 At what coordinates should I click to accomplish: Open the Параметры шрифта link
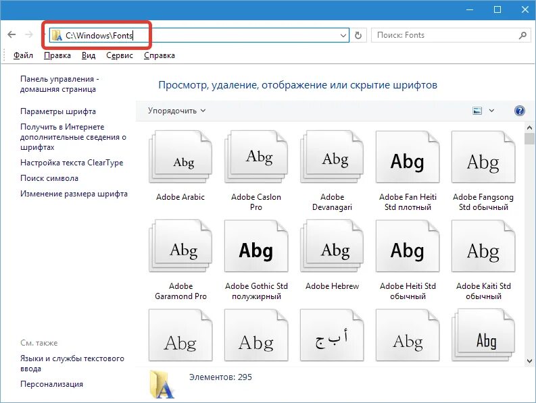tap(58, 111)
